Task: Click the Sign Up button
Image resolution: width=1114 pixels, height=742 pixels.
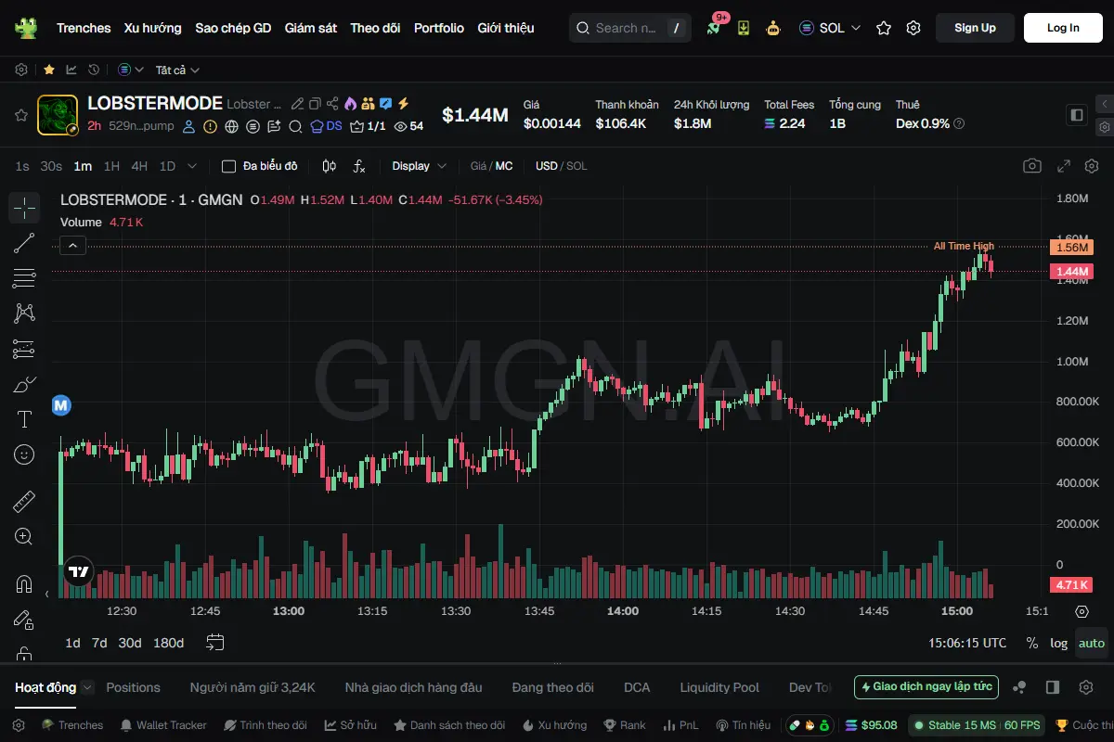Action: coord(975,28)
